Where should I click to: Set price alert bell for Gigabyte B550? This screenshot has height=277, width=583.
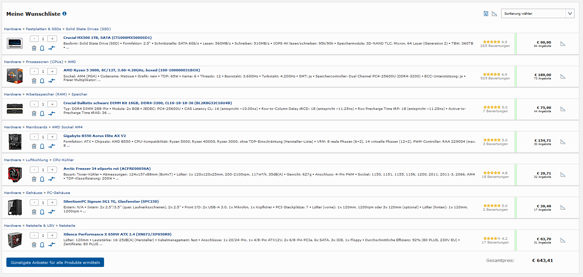[42, 146]
